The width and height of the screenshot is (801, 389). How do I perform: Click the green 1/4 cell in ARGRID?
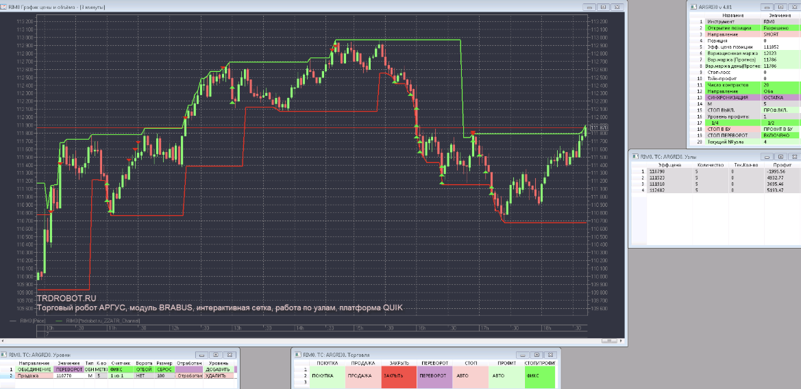(x=732, y=123)
